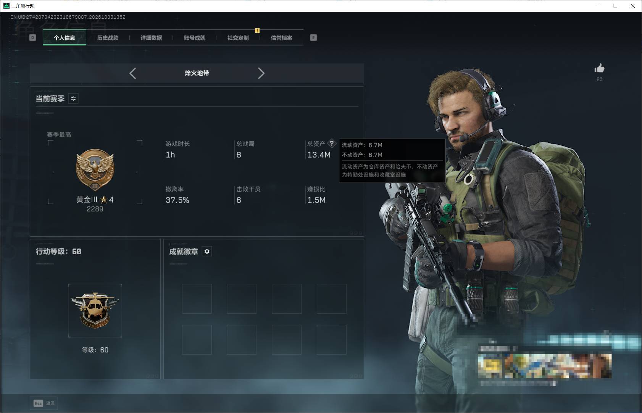Click the helicopter 行动等级 badge

95,310
